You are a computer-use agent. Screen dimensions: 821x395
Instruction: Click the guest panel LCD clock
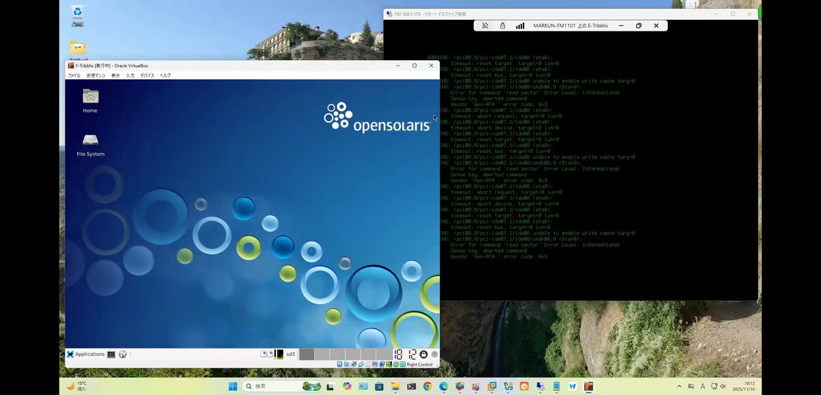[405, 354]
